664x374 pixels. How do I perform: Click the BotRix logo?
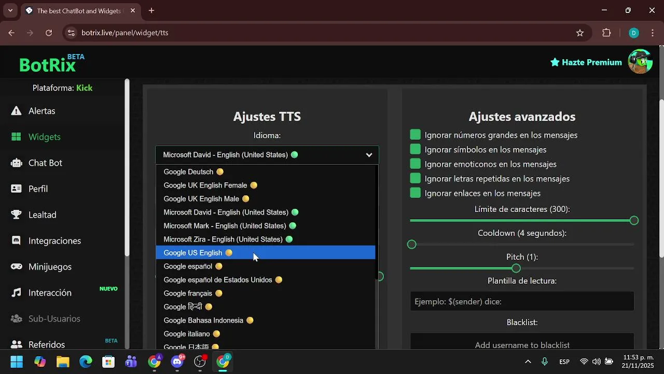51,63
